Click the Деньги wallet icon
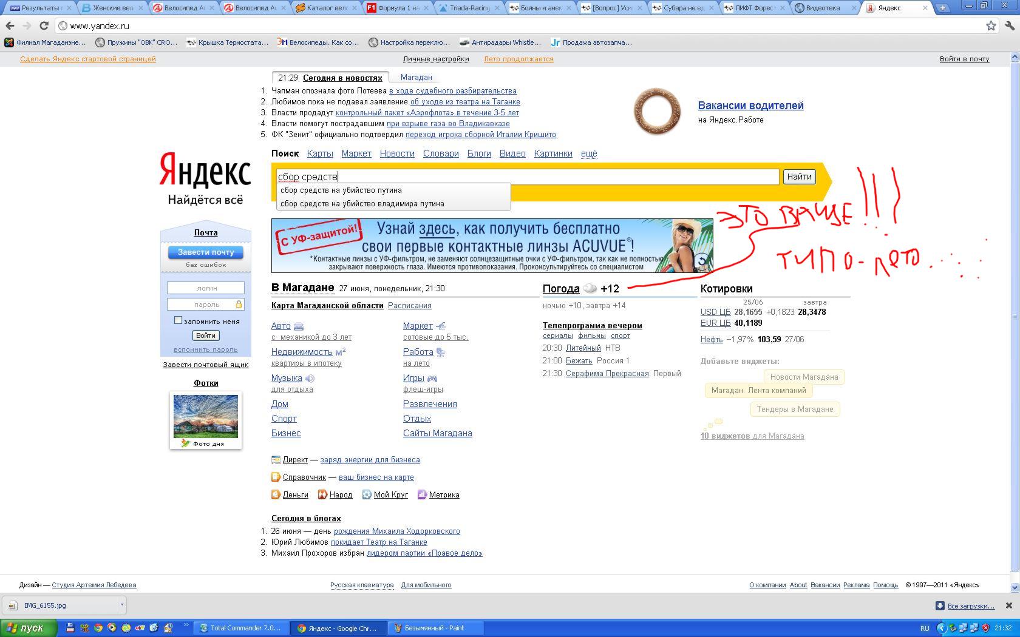The height and width of the screenshot is (637, 1020). (x=276, y=495)
